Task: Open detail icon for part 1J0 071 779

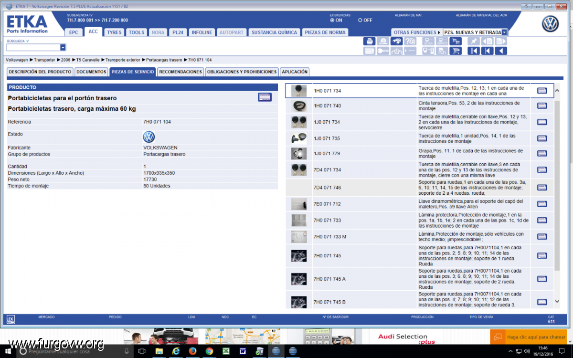Action: click(x=542, y=153)
